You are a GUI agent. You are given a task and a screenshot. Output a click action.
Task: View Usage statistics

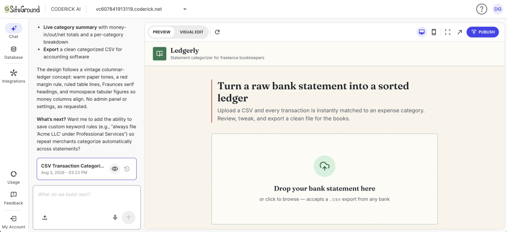click(13, 178)
